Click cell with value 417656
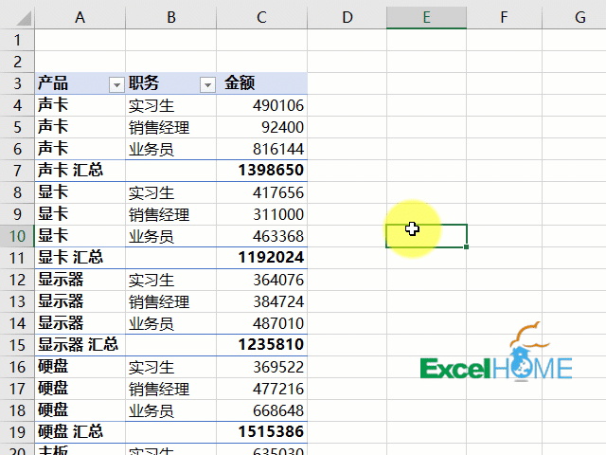 (261, 192)
